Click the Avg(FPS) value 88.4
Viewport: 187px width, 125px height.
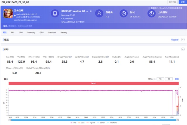click(10, 61)
